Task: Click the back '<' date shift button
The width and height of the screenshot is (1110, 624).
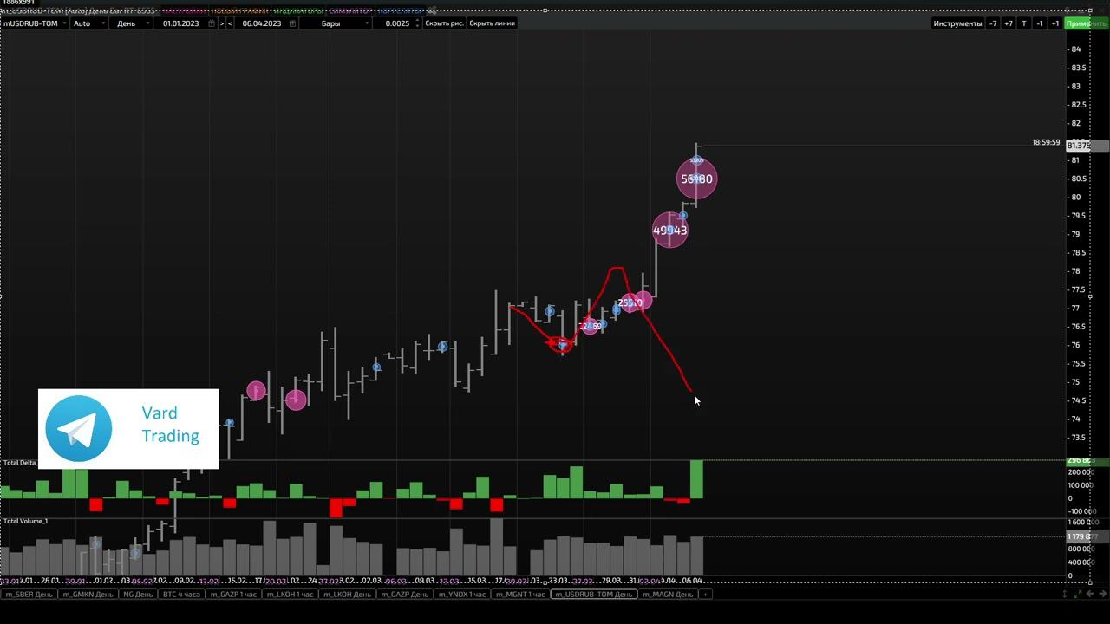Action: coord(230,23)
